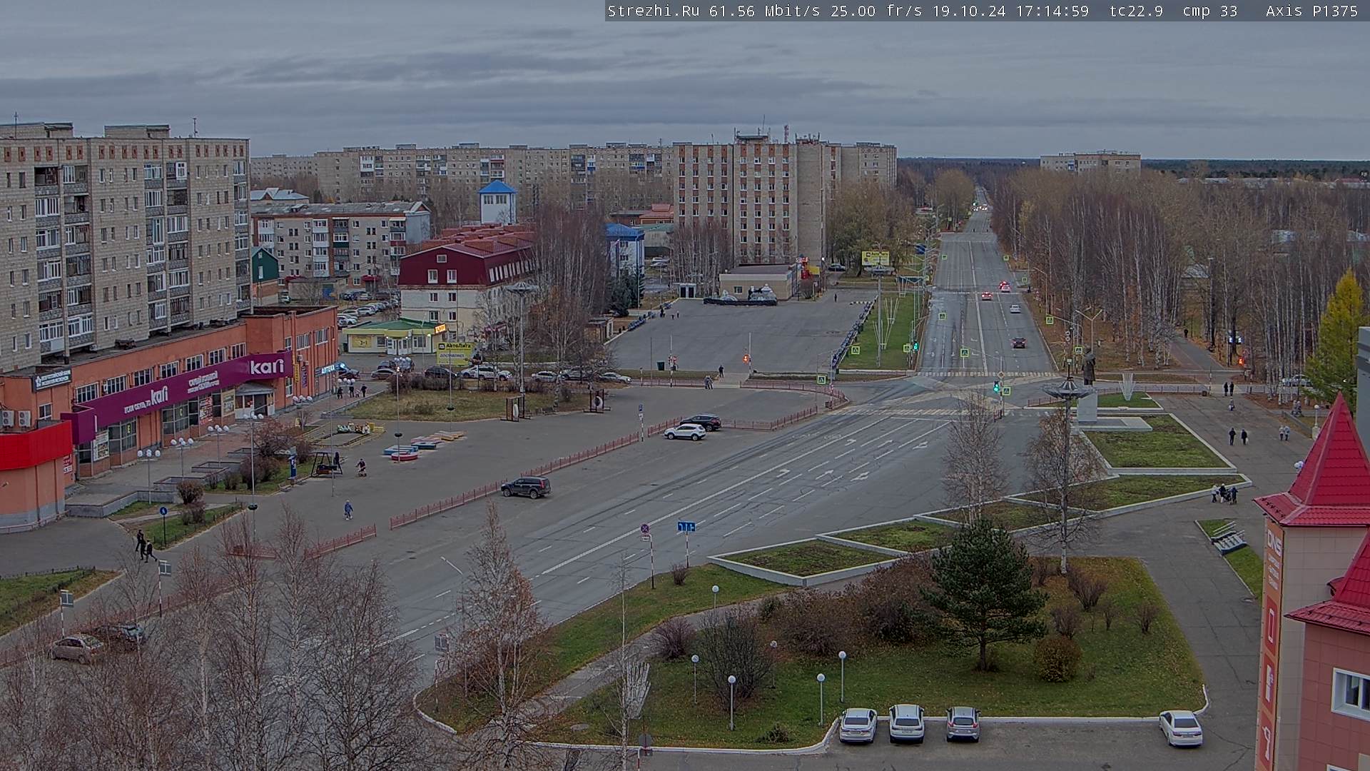
Task: Click the tc22.9 temperature readout
Action: pos(1137,11)
